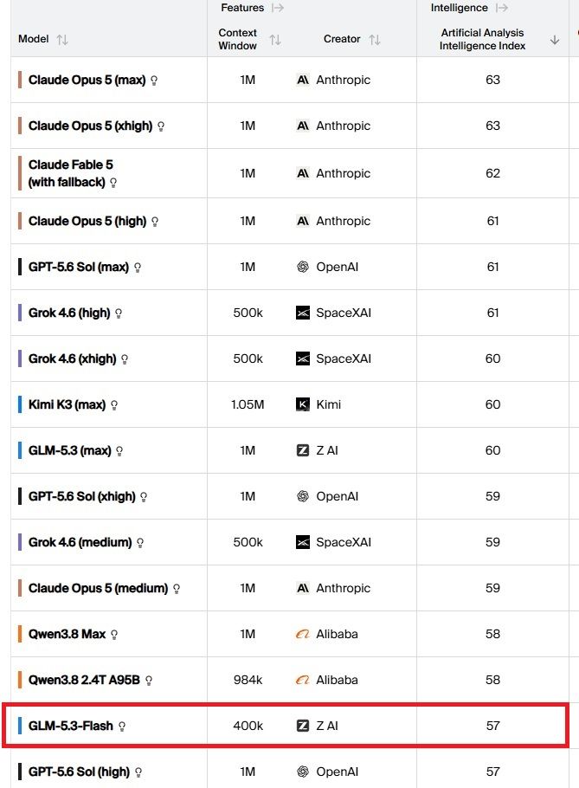Image resolution: width=579 pixels, height=788 pixels.
Task: Open the Grok 4.6 (xhigh) model entry
Action: click(x=73, y=358)
